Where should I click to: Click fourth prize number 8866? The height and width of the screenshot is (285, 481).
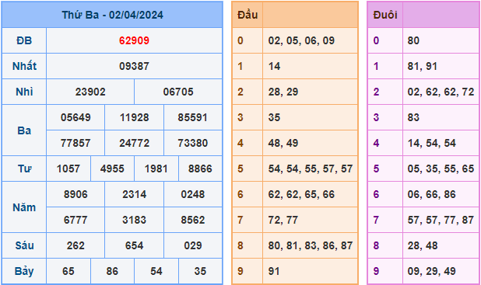200,169
